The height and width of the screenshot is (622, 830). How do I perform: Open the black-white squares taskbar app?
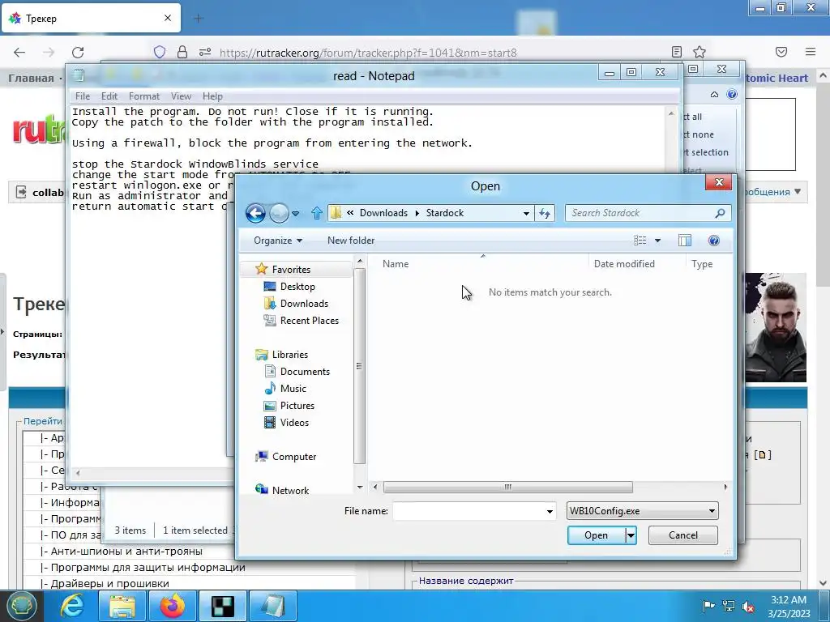[222, 606]
